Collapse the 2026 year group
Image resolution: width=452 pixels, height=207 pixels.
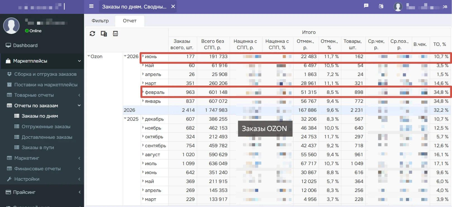click(125, 56)
